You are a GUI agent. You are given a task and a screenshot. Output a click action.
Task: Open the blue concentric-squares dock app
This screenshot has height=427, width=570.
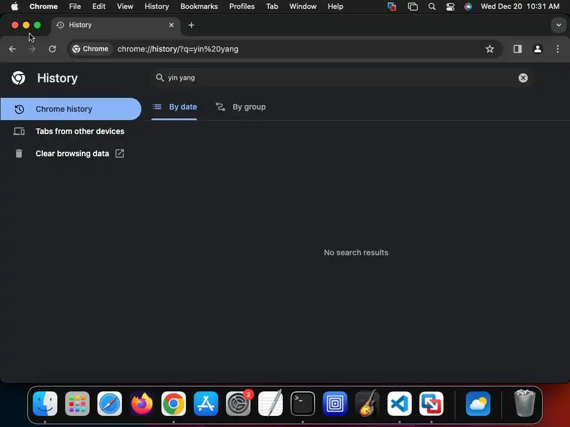(335, 404)
